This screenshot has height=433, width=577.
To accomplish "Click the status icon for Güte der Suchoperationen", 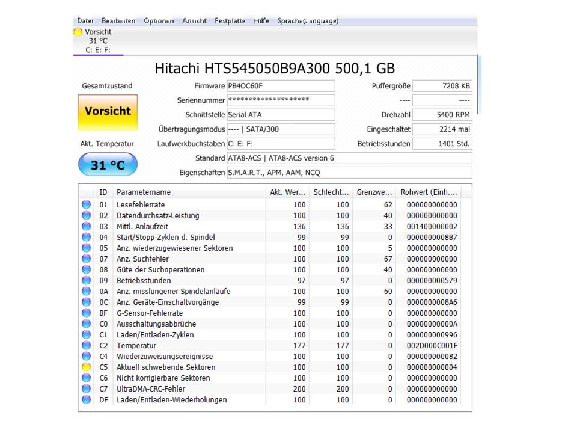I will coord(86,269).
